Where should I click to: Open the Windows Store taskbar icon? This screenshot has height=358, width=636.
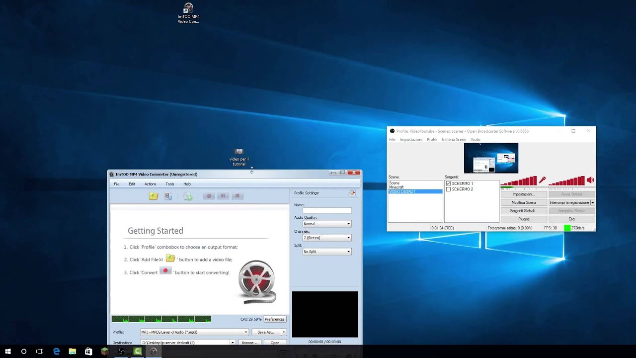point(88,352)
